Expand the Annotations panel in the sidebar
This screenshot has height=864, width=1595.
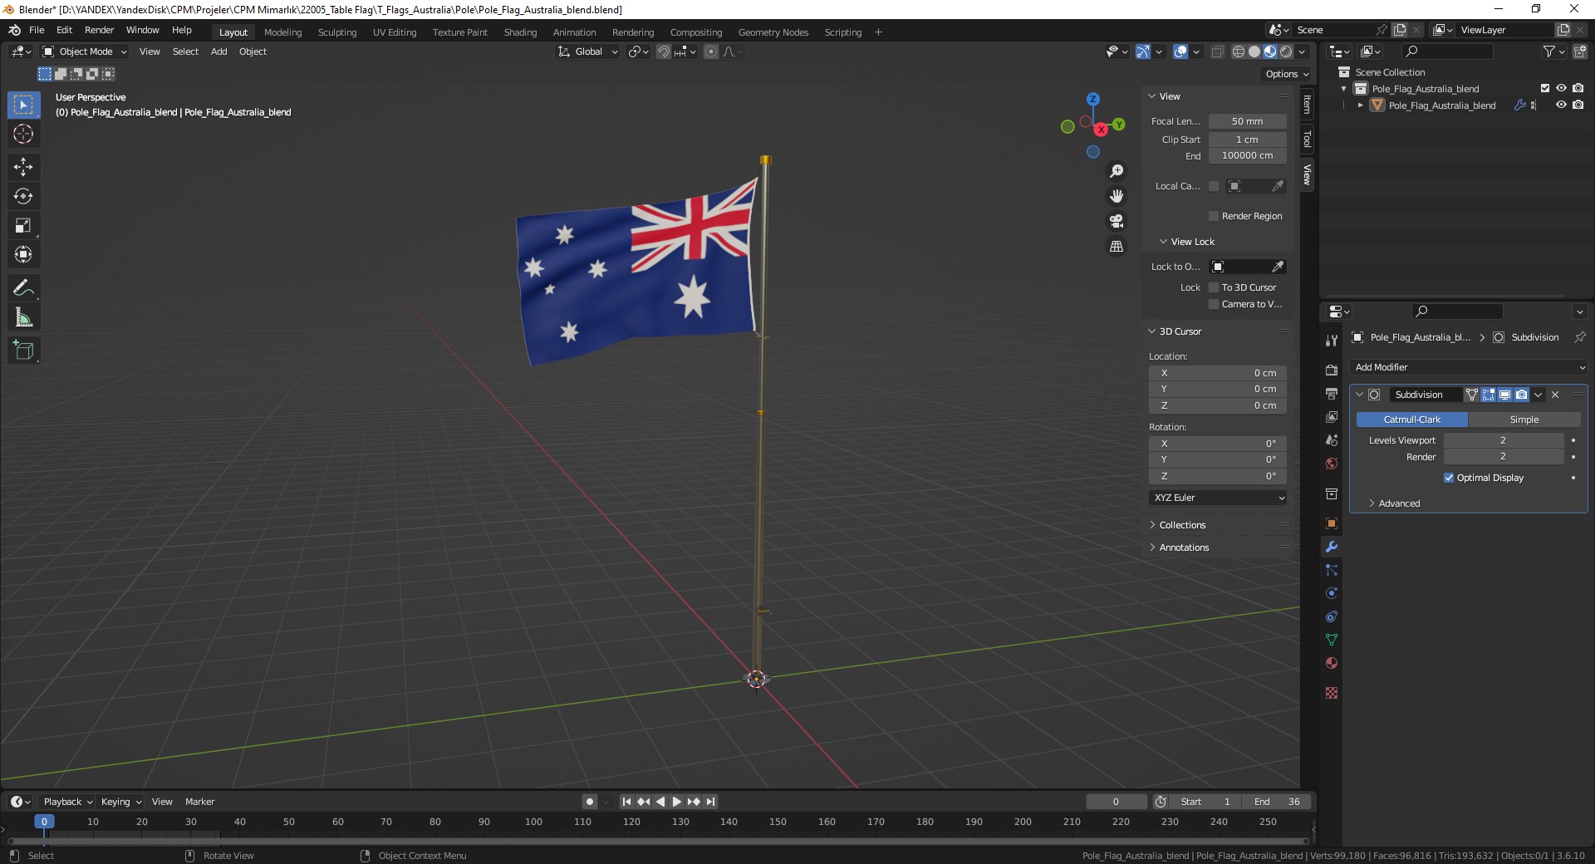coord(1184,547)
